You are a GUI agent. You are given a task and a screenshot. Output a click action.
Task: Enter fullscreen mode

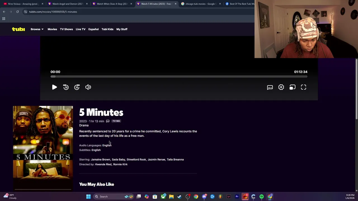point(303,87)
